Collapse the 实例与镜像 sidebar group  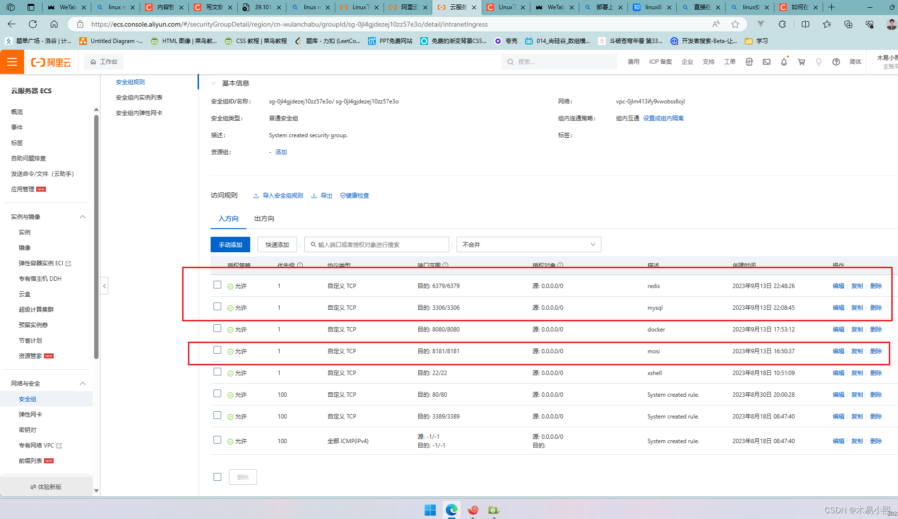[x=83, y=216]
